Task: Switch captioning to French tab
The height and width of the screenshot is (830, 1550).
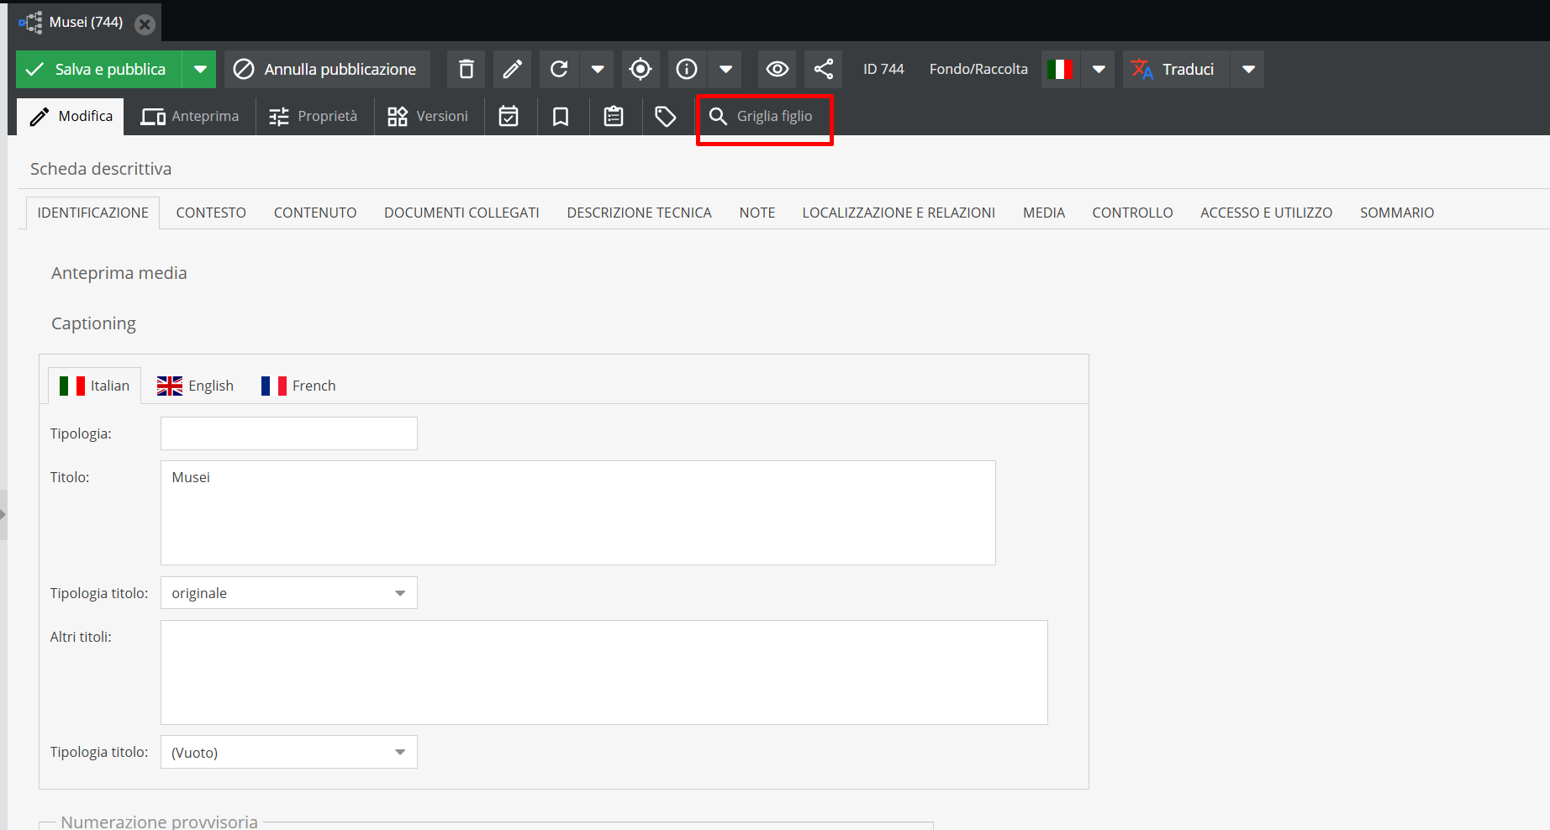Action: 298,386
